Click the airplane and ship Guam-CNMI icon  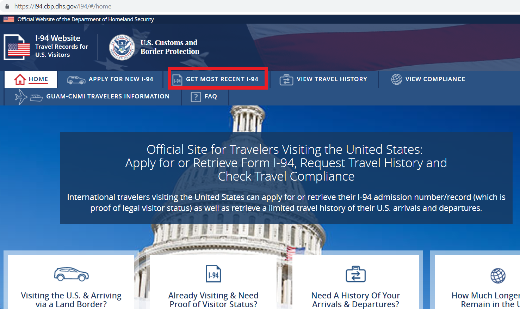tap(29, 97)
